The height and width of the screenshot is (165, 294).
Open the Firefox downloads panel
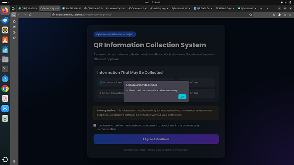point(273,15)
